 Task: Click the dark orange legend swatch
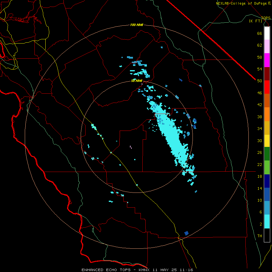[x=267, y=100]
